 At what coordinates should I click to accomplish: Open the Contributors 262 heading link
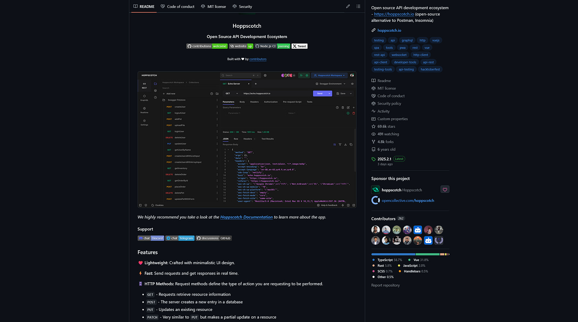[388, 218]
